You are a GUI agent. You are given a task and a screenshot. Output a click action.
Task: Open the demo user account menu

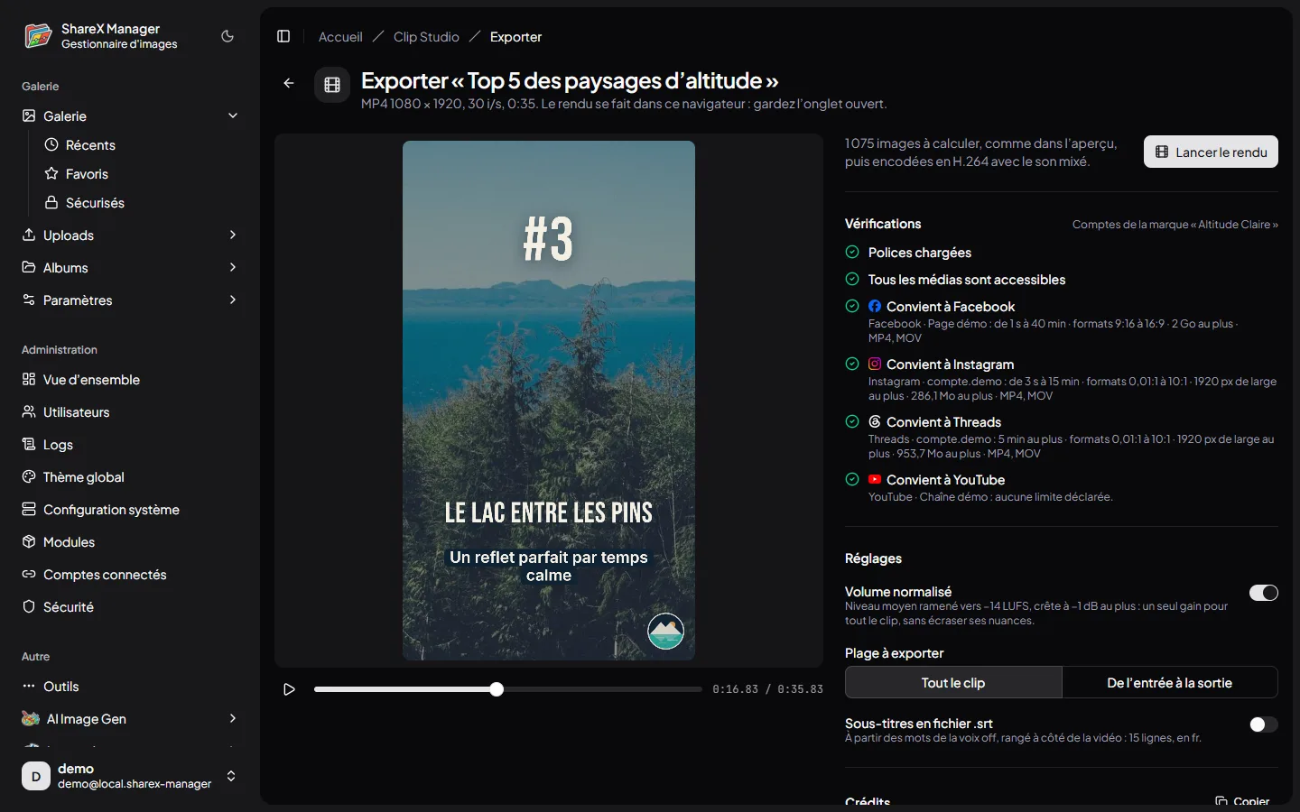click(x=130, y=776)
